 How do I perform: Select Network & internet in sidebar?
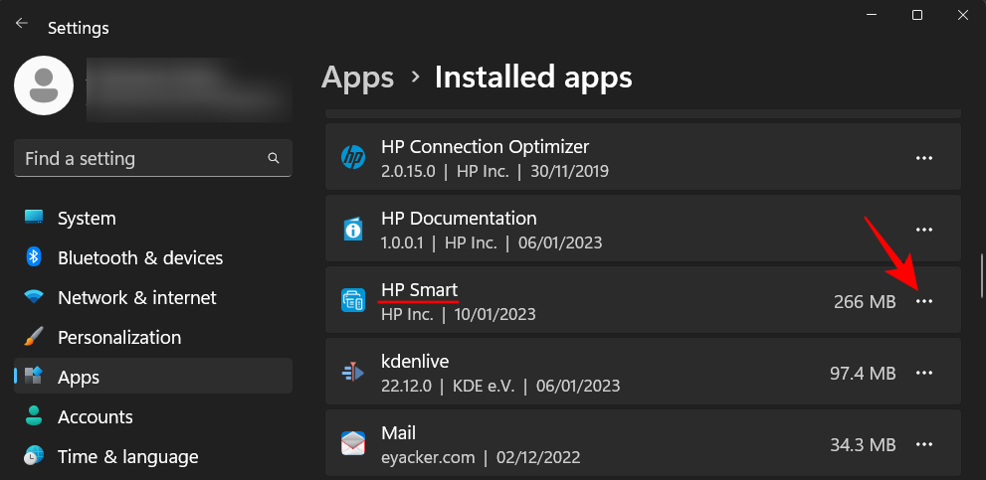pyautogui.click(x=136, y=297)
